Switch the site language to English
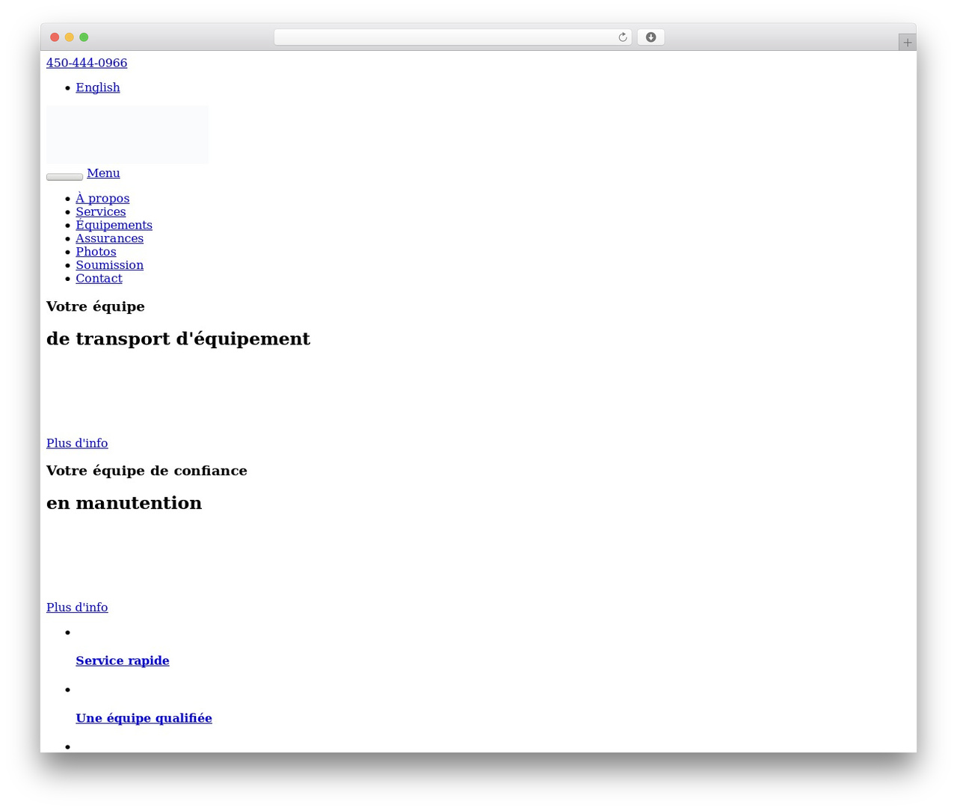 pyautogui.click(x=98, y=87)
